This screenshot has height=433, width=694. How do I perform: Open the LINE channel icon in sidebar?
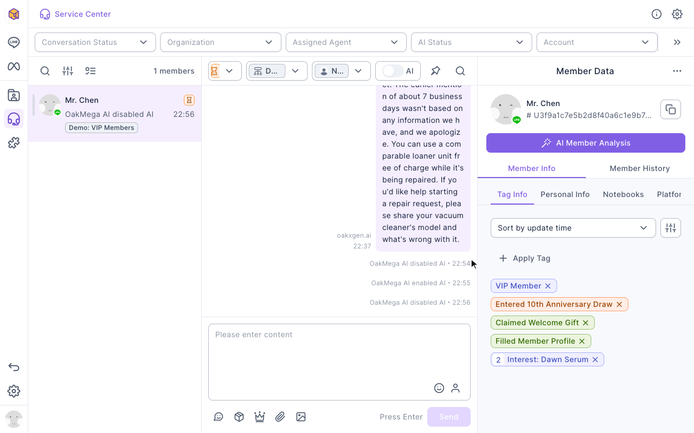pyautogui.click(x=14, y=43)
